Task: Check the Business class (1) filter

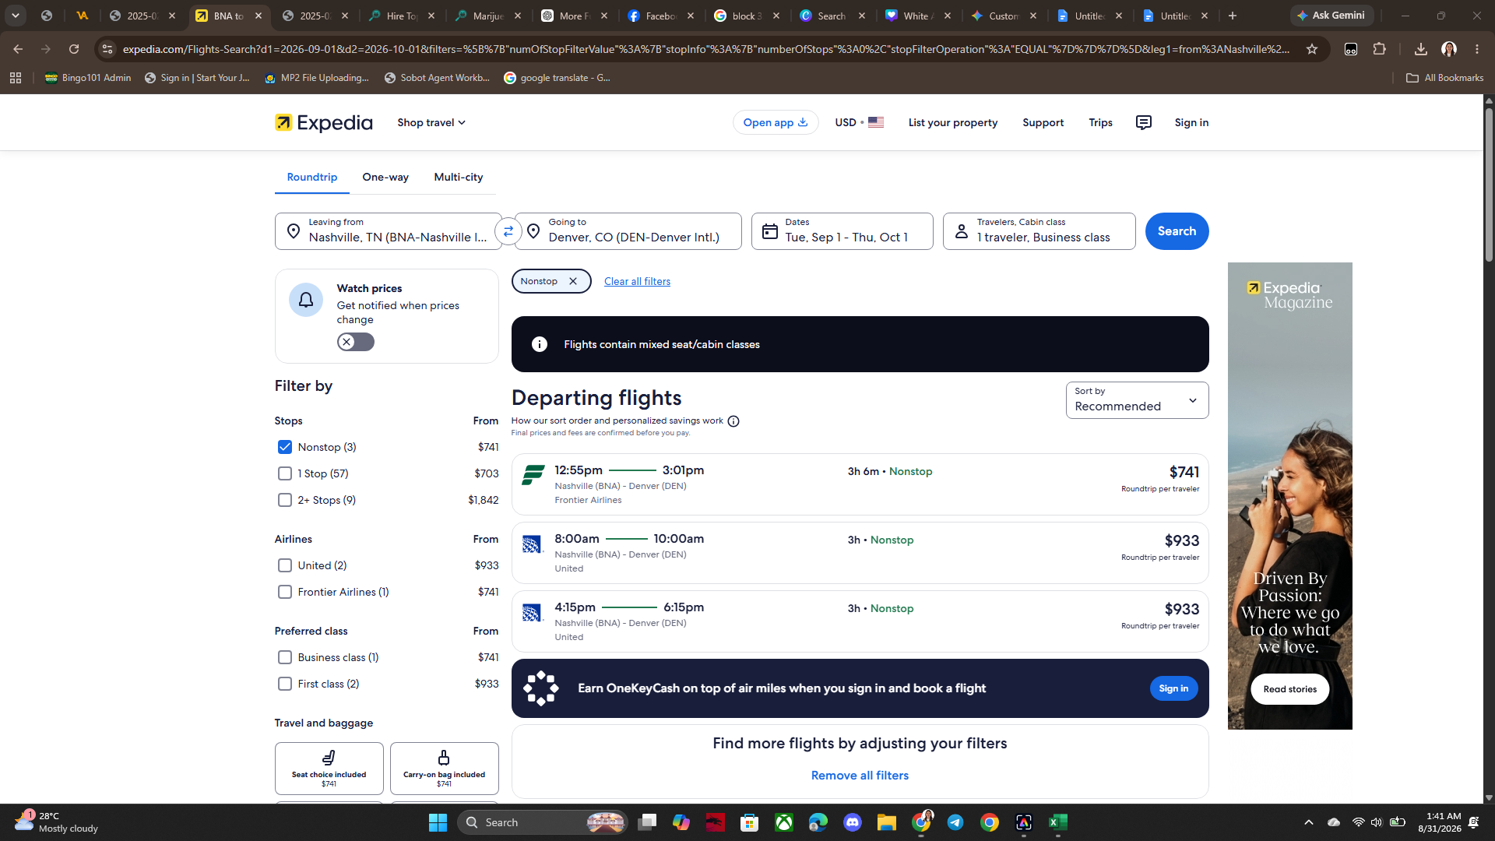Action: click(285, 657)
